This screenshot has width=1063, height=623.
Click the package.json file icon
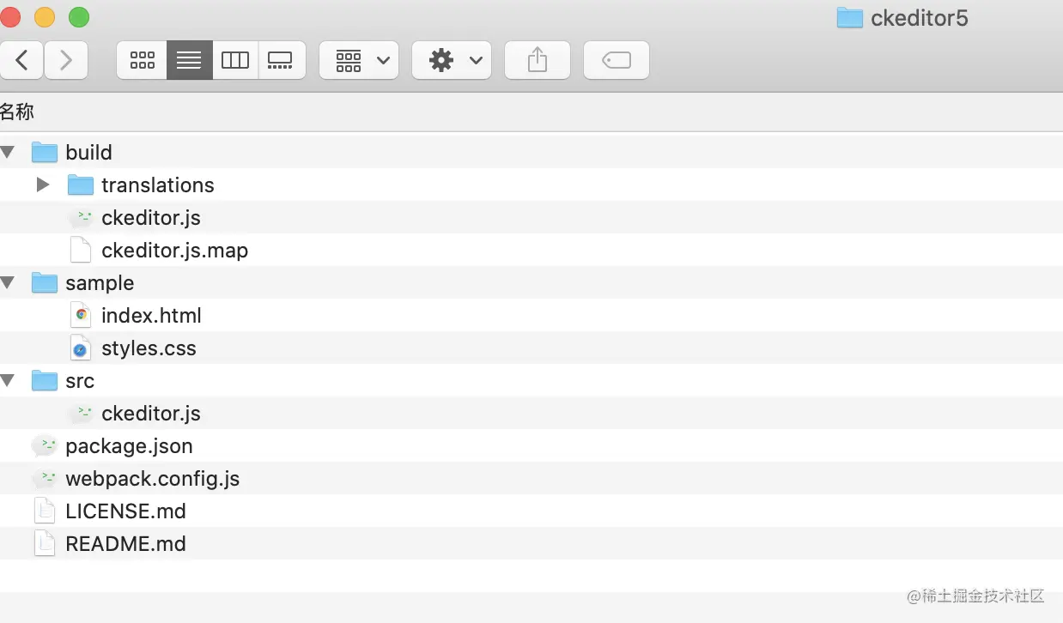coord(45,445)
